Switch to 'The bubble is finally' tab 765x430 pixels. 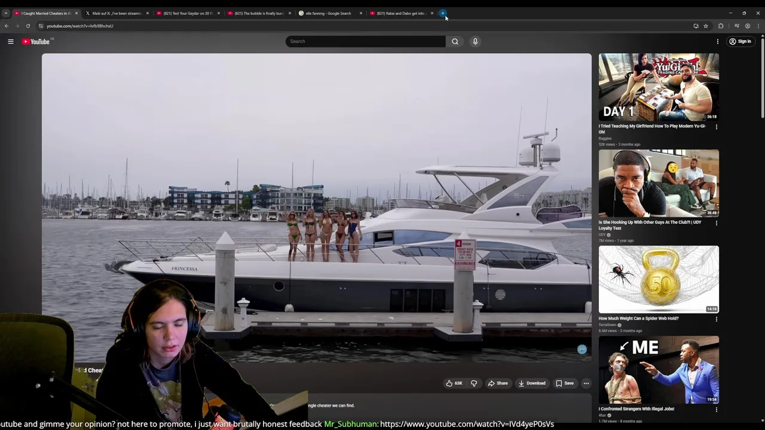tap(259, 13)
